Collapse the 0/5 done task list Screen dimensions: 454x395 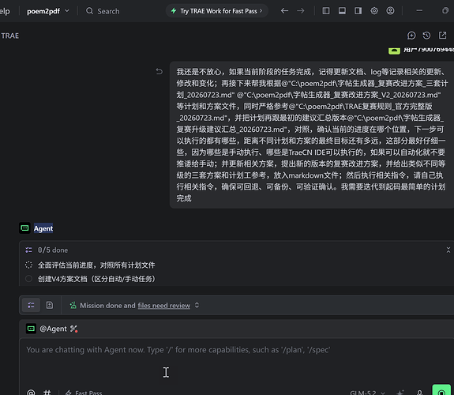pyautogui.click(x=448, y=250)
